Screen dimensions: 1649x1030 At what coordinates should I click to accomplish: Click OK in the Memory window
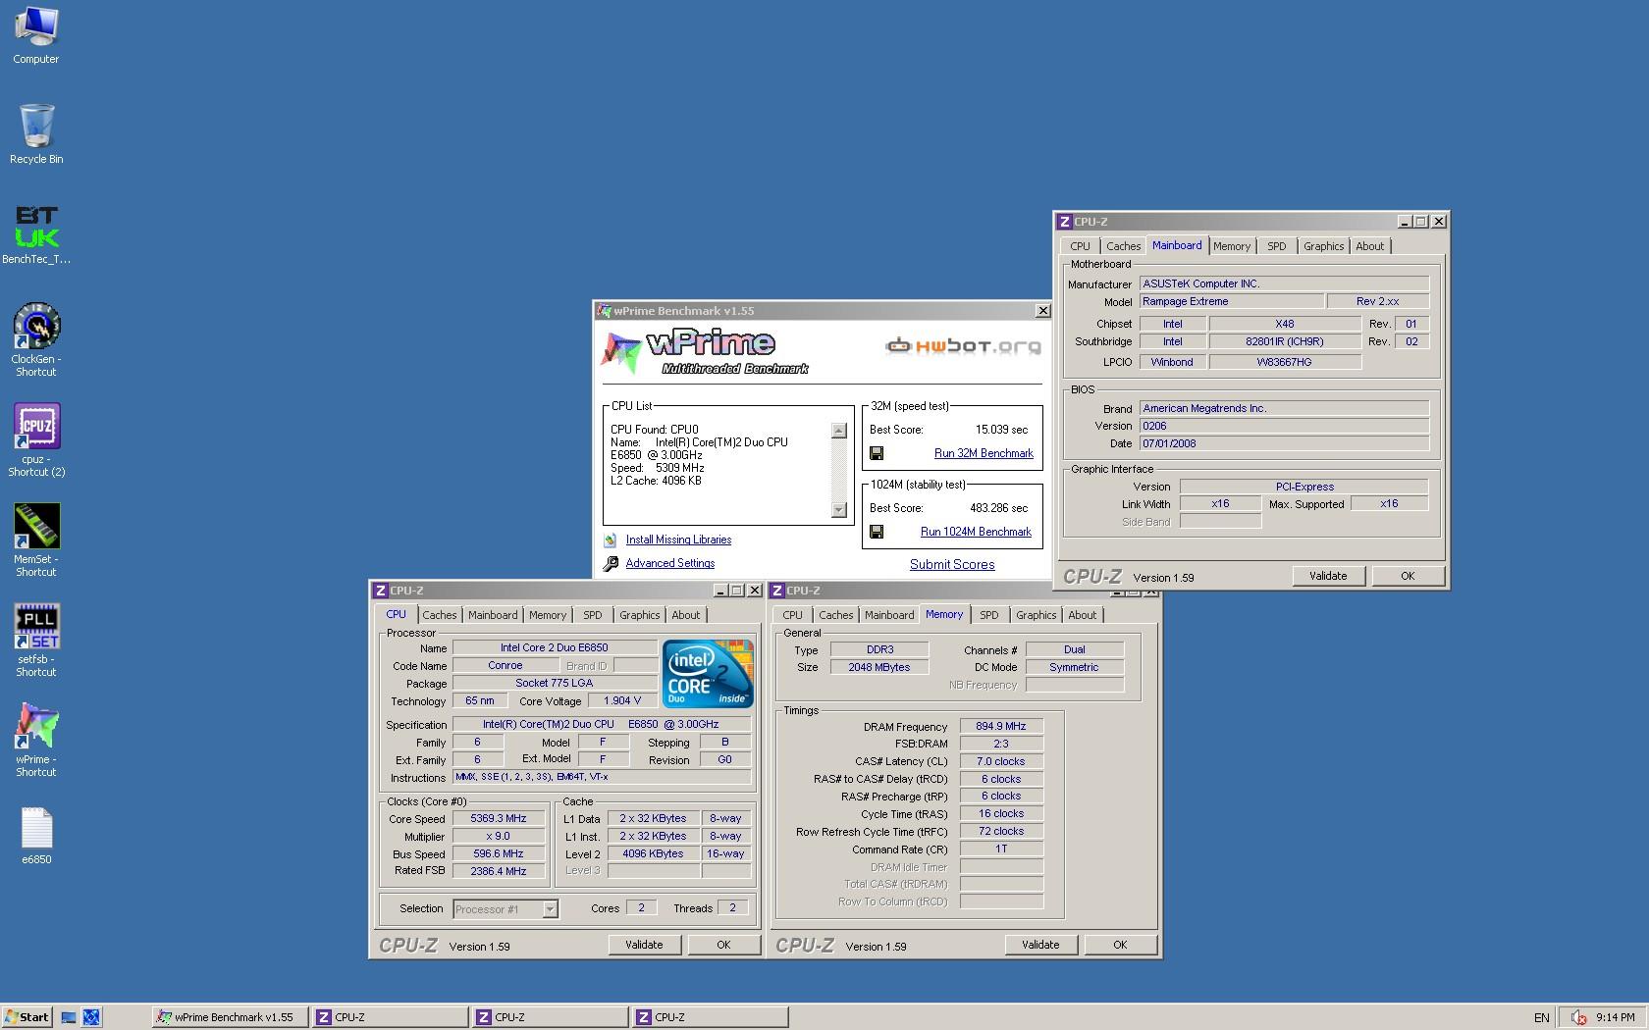[x=1120, y=945]
